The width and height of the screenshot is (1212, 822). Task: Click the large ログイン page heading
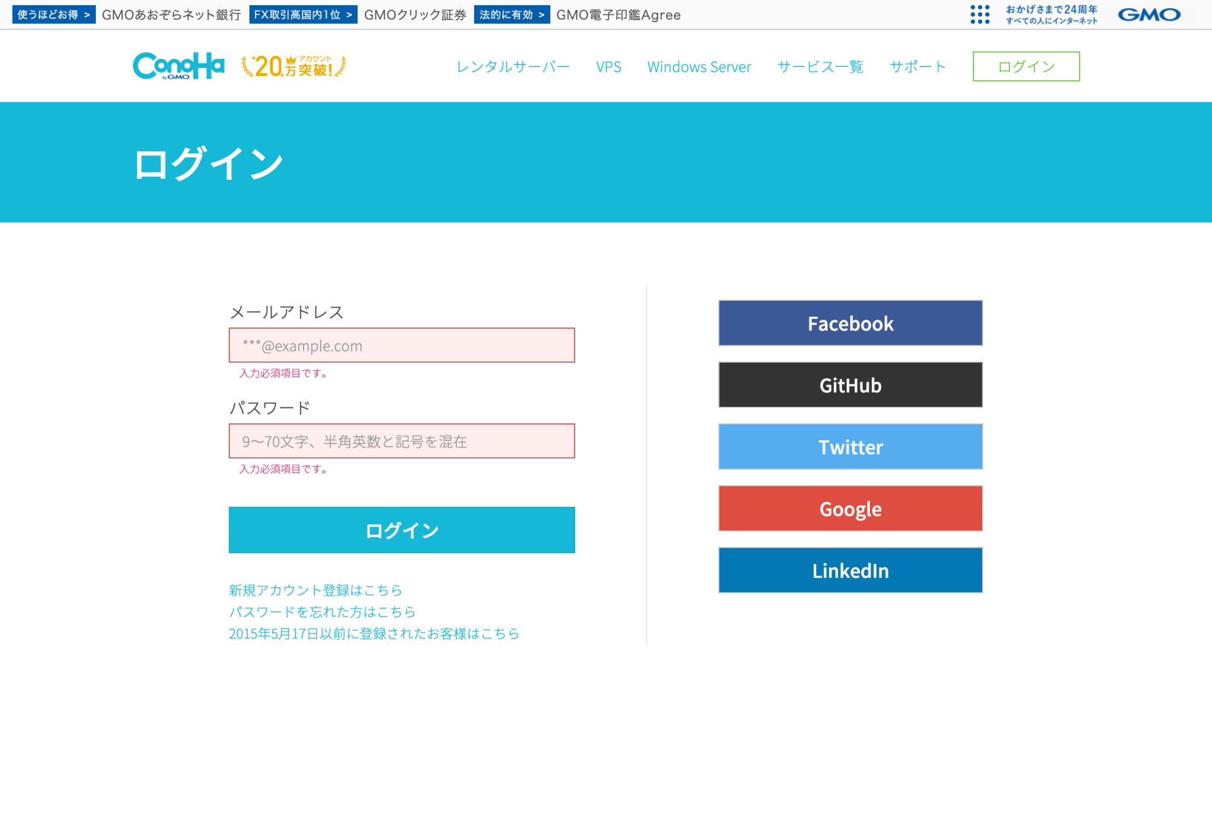208,163
